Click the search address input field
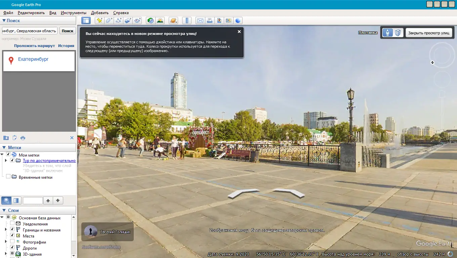The height and width of the screenshot is (258, 457). point(30,31)
